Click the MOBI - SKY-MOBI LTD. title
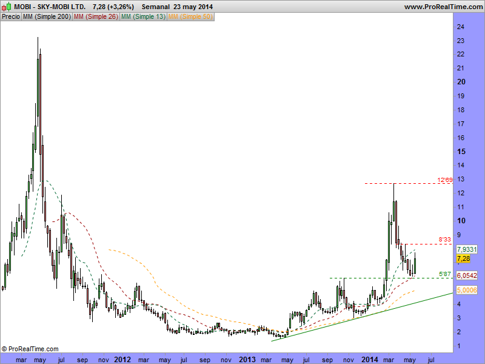Image resolution: width=485 pixels, height=364 pixels. 50,7
